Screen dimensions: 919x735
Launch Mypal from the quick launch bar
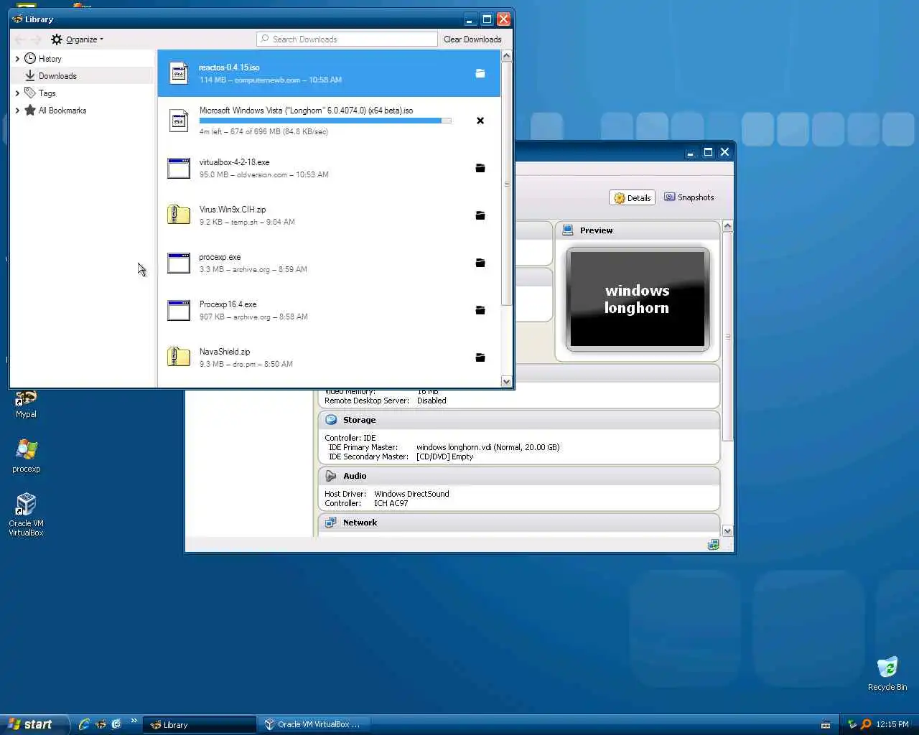pyautogui.click(x=101, y=724)
